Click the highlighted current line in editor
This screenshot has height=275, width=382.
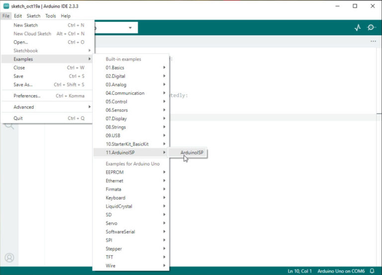coord(274,118)
